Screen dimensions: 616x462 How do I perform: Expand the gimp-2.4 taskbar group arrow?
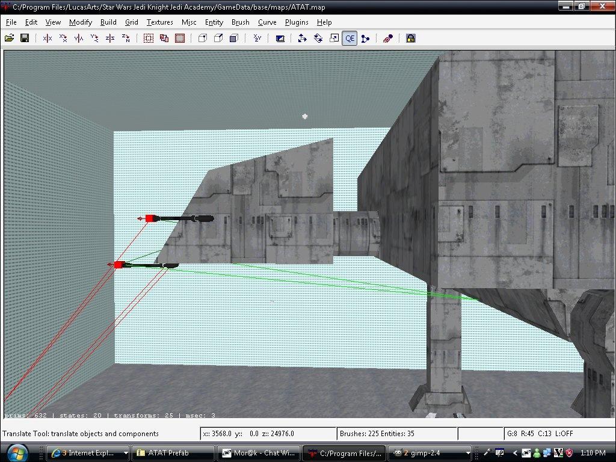point(468,453)
